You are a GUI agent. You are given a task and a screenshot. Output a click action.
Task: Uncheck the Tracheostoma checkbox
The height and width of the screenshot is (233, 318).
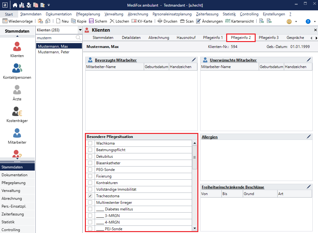(x=90, y=196)
